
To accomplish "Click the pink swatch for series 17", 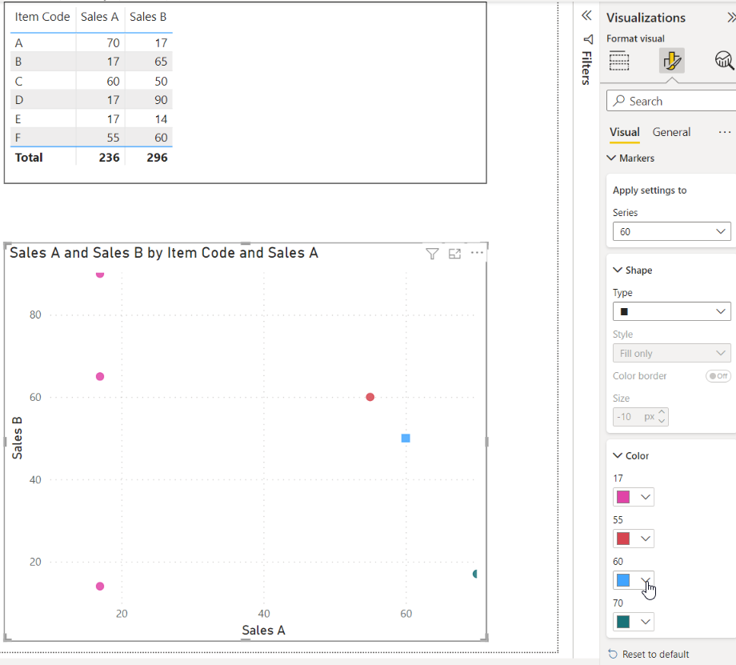I will (x=623, y=497).
